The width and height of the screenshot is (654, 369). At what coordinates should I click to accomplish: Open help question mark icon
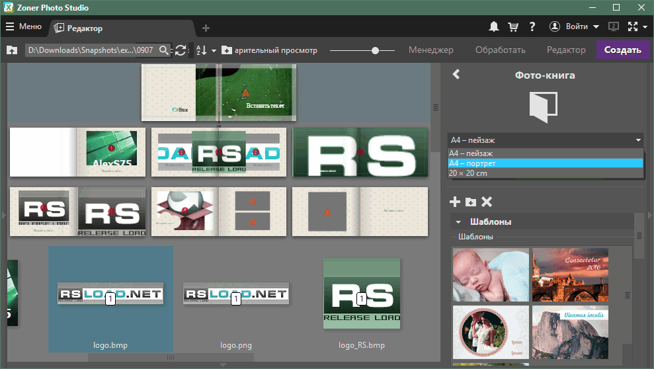pyautogui.click(x=532, y=26)
